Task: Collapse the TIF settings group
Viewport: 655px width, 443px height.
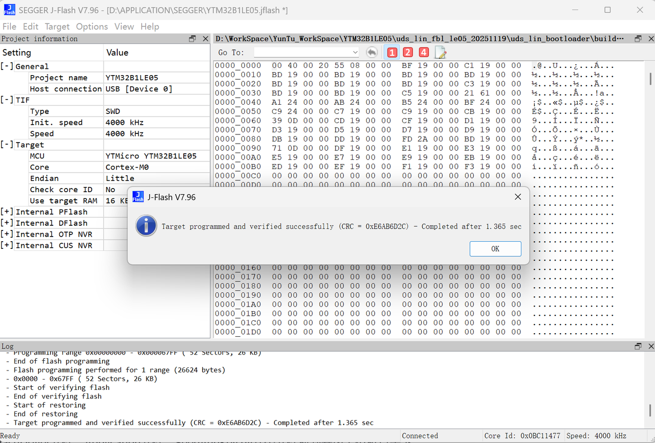Action: click(7, 100)
